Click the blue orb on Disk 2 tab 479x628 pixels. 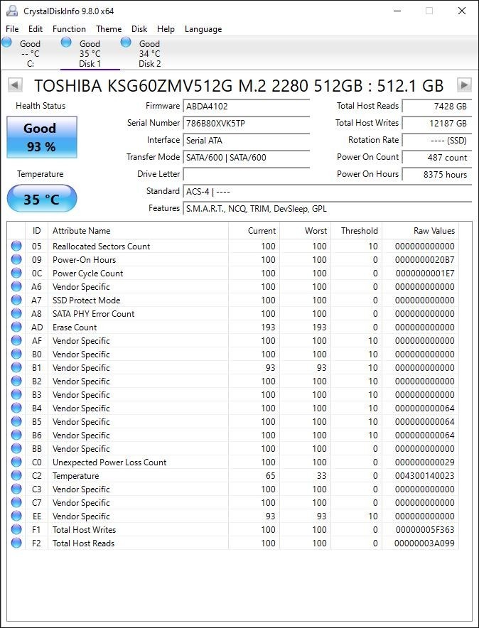(x=126, y=42)
